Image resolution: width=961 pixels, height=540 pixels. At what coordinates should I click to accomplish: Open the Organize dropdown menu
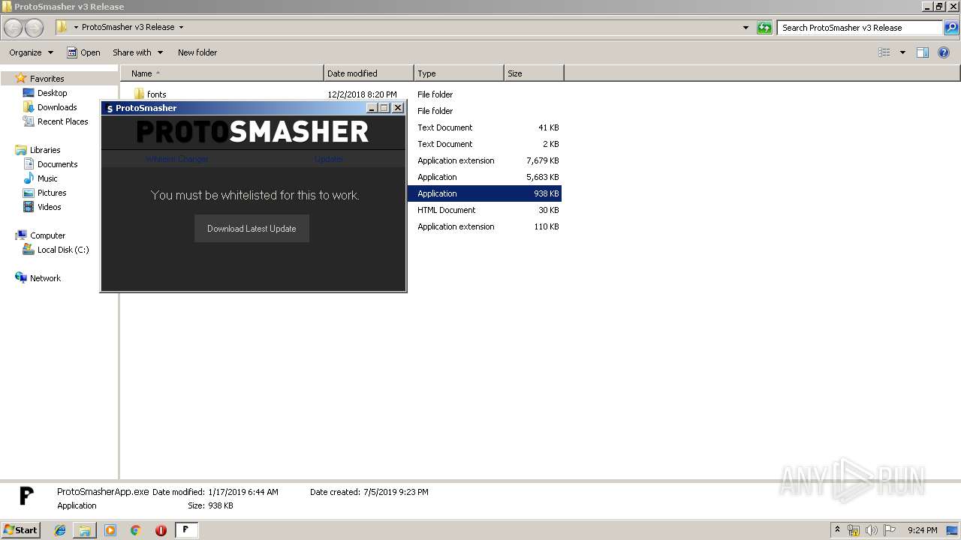pyautogui.click(x=31, y=52)
